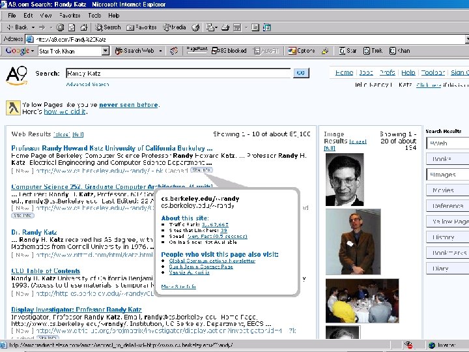
Task: Click the Mail icon in toolbar
Action: [212, 27]
